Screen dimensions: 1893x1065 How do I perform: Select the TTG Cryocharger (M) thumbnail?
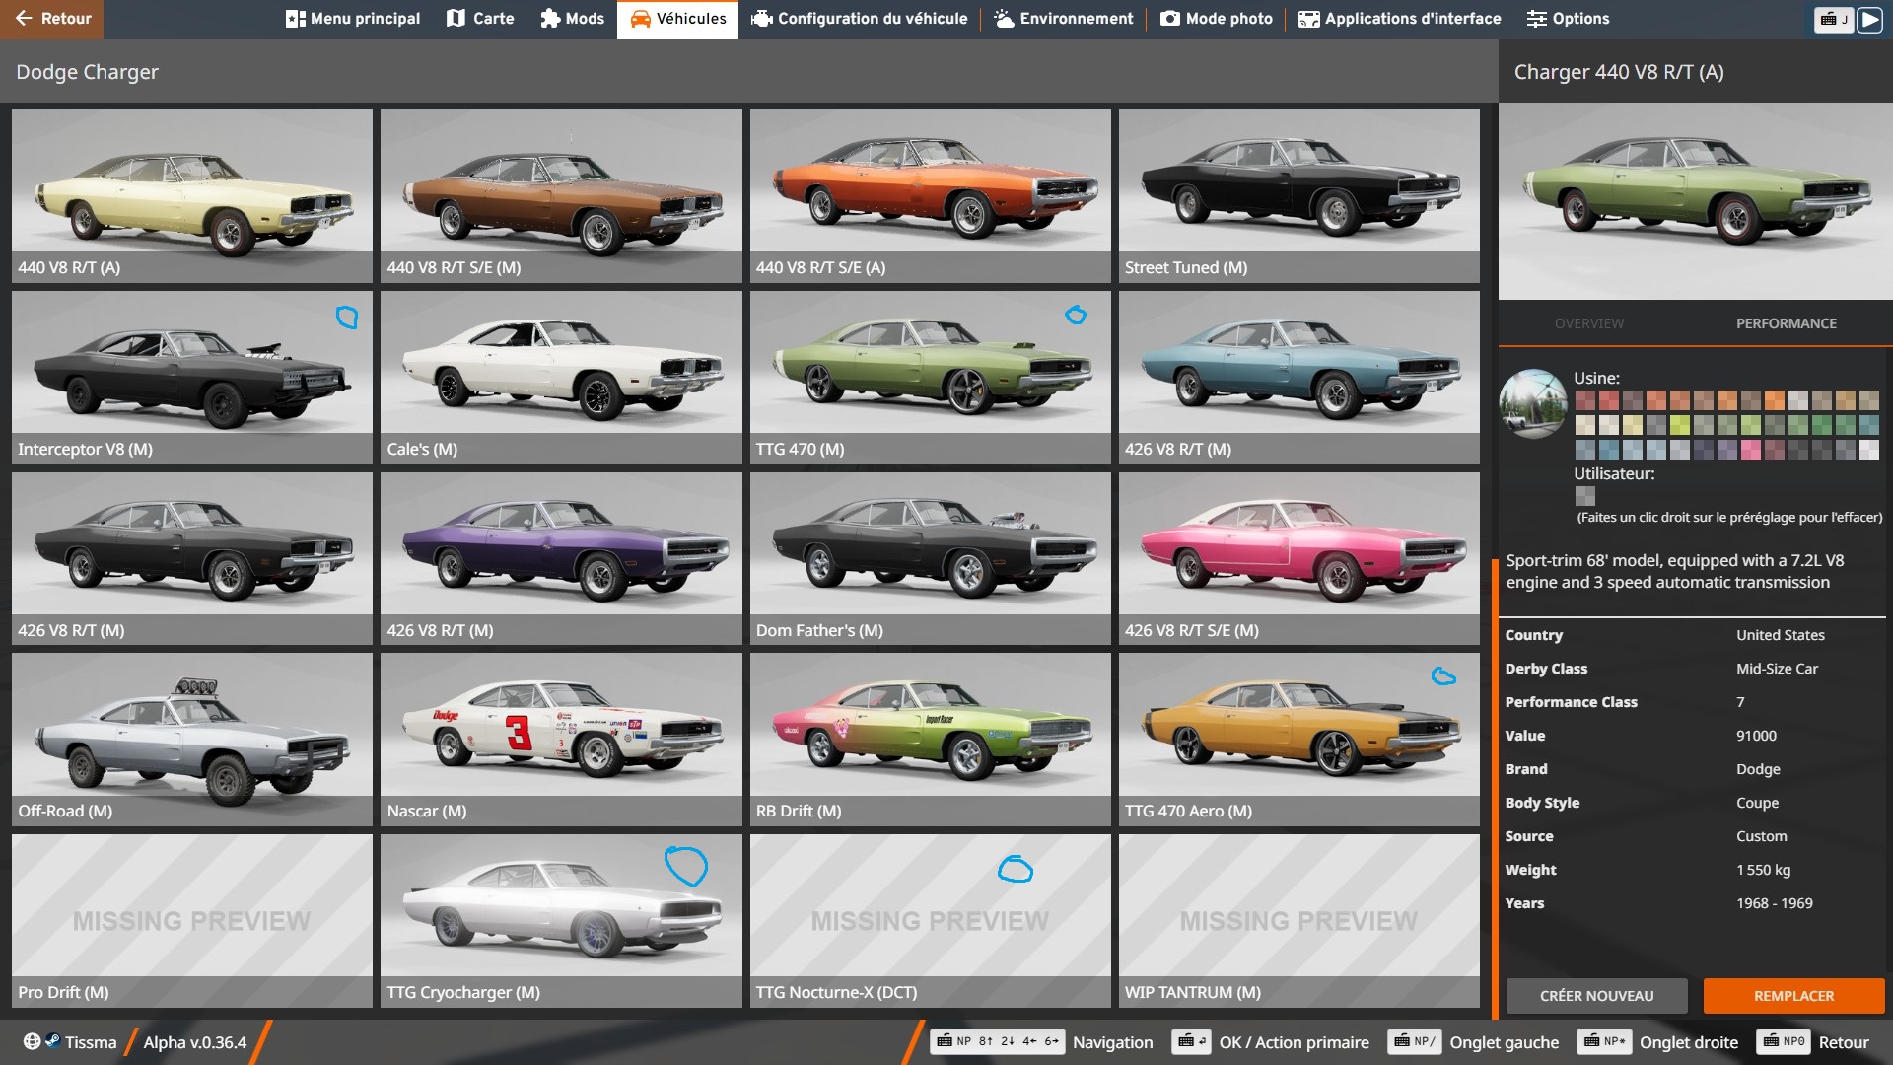pos(561,920)
